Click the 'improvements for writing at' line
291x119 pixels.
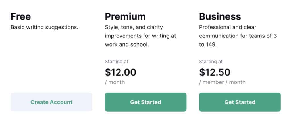click(x=140, y=36)
